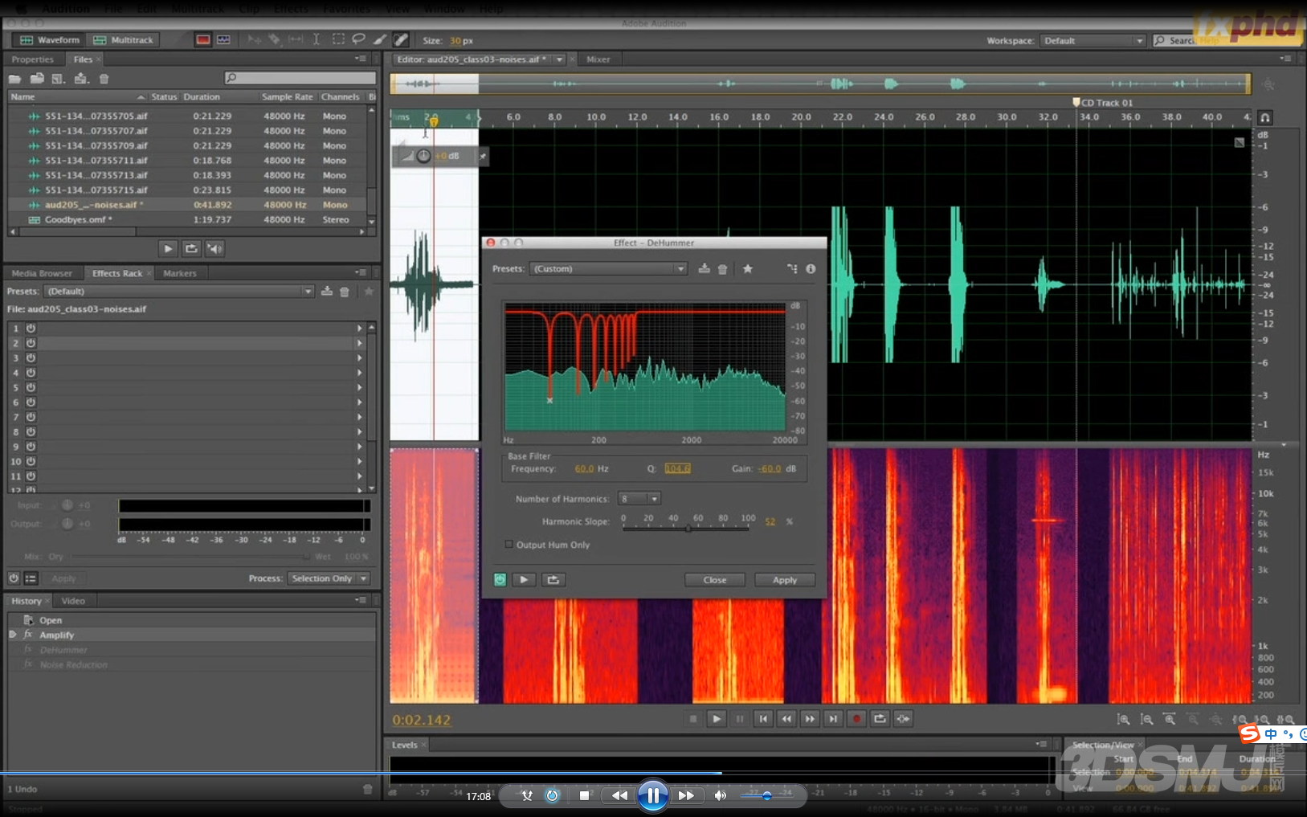
Task: Toggle spectral pitch display button in toolbar
Action: pyautogui.click(x=223, y=40)
